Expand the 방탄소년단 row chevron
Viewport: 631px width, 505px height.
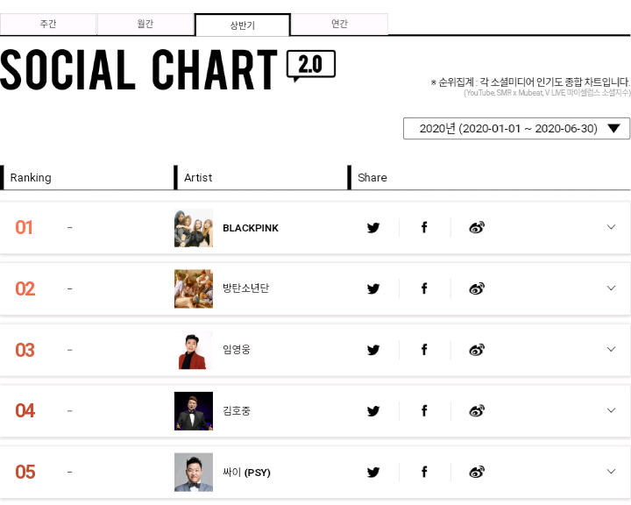pos(611,288)
